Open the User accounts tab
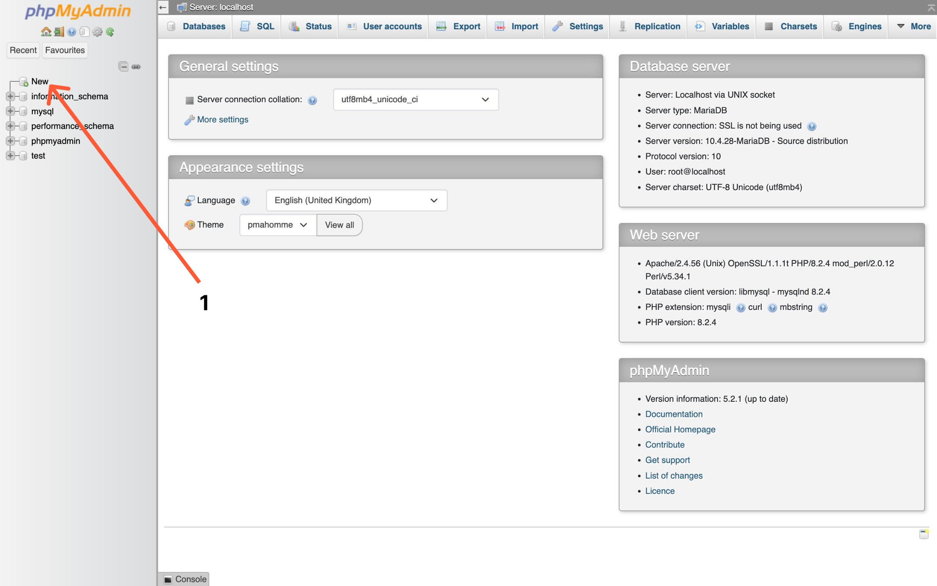Viewport: 937px width, 586px height. 384,26
